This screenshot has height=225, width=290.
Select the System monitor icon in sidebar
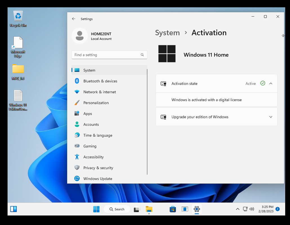[77, 70]
